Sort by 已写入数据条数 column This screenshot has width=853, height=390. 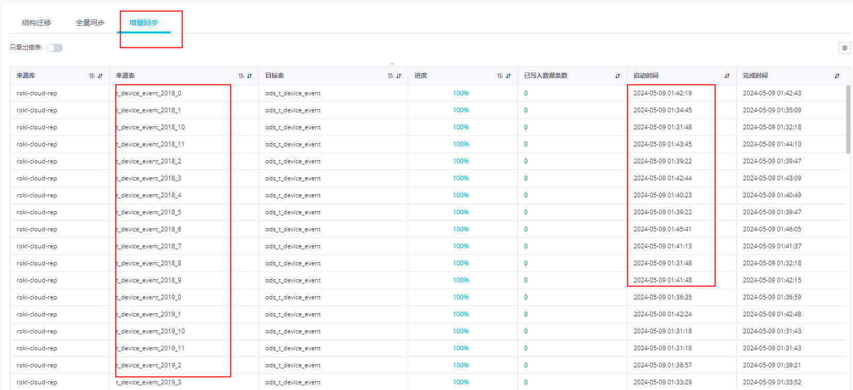pos(617,76)
